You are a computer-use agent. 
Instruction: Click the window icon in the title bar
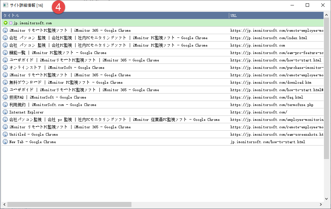point(5,5)
